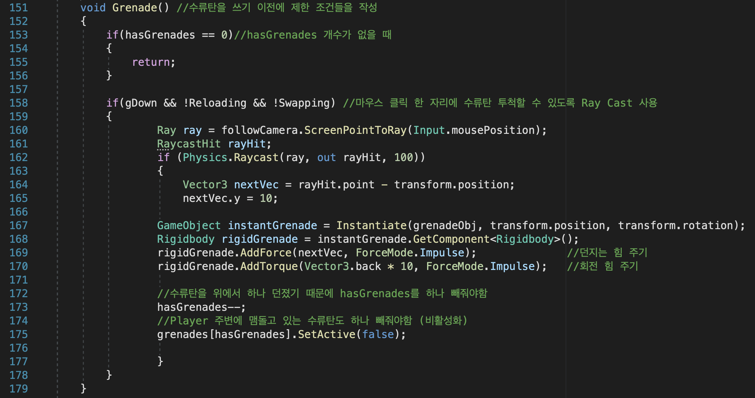
Task: Click Physics in the Raycast call
Action: (205, 157)
